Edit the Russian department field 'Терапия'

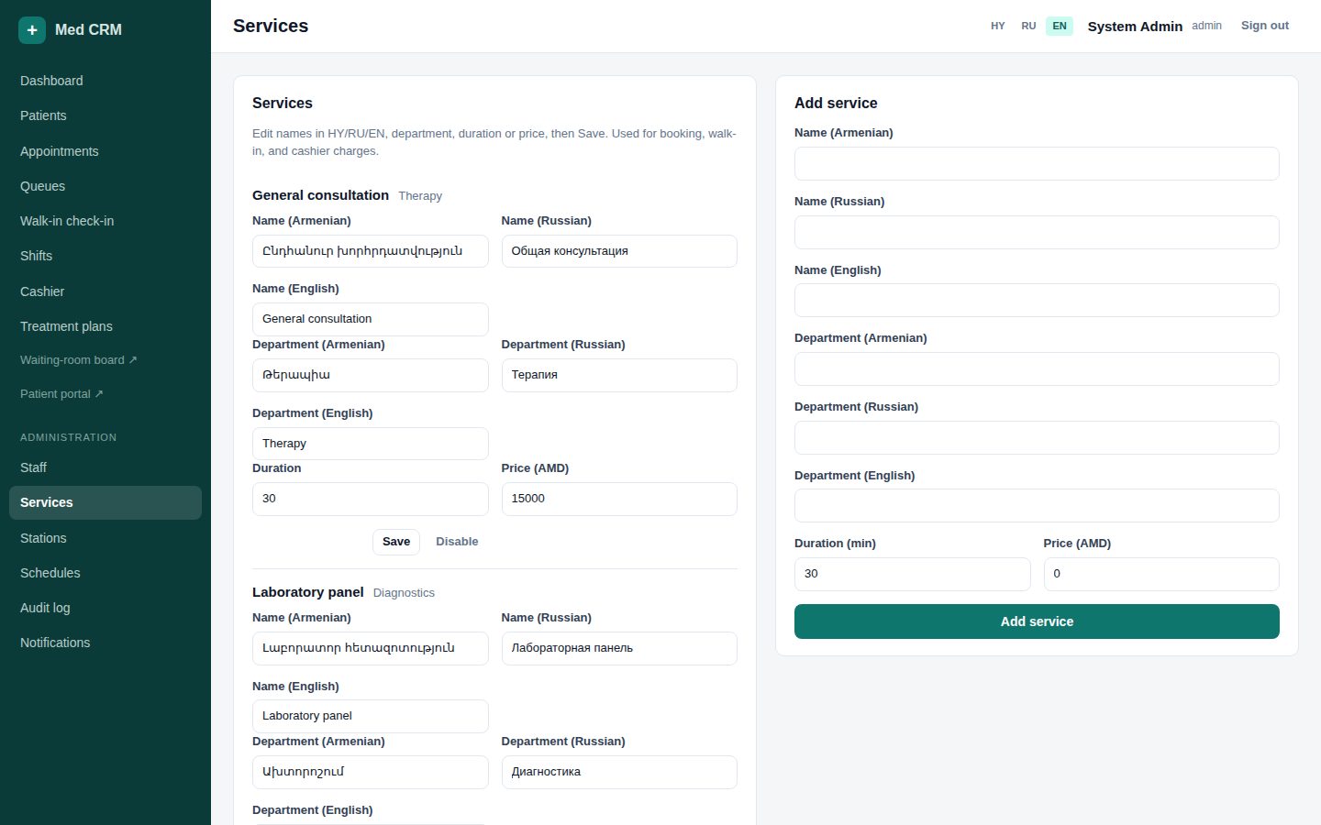click(x=619, y=375)
